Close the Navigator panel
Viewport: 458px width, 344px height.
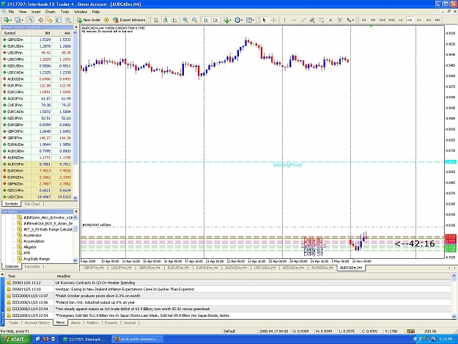click(x=76, y=211)
